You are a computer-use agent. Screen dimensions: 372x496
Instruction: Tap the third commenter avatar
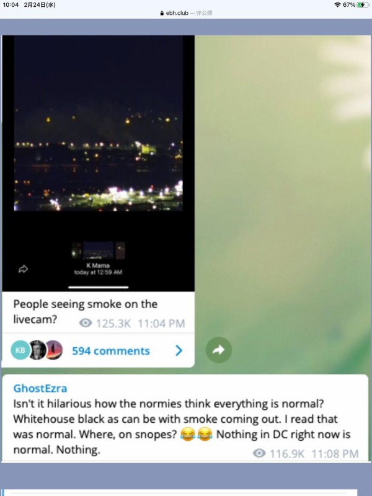54,350
